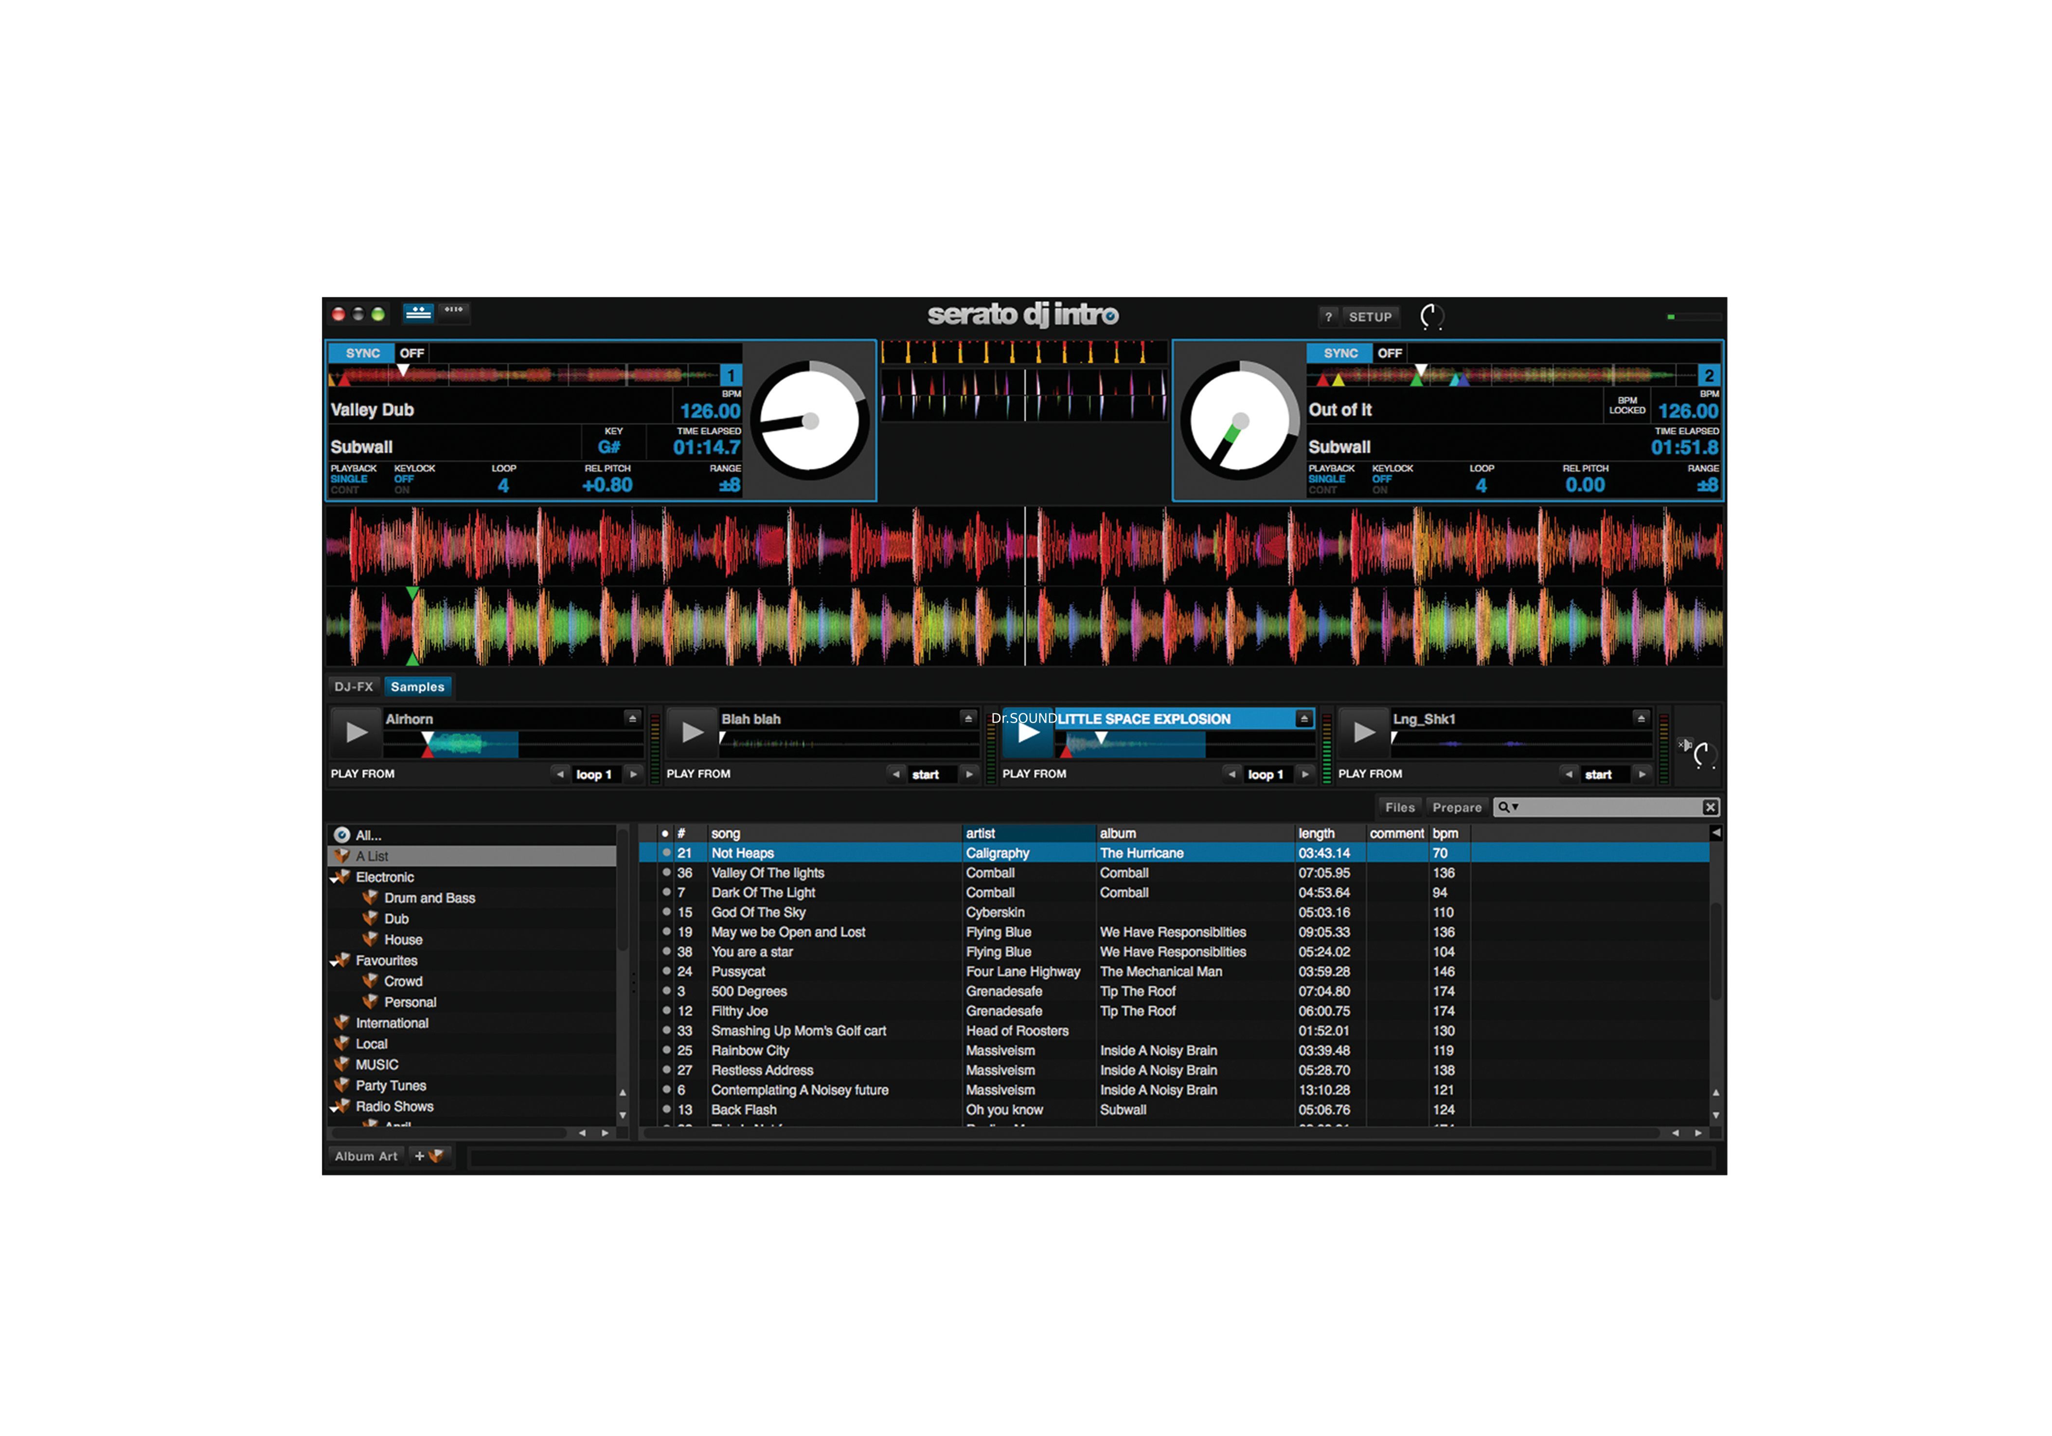Open the All... library icon
2052x1436 pixels.
tap(341, 834)
